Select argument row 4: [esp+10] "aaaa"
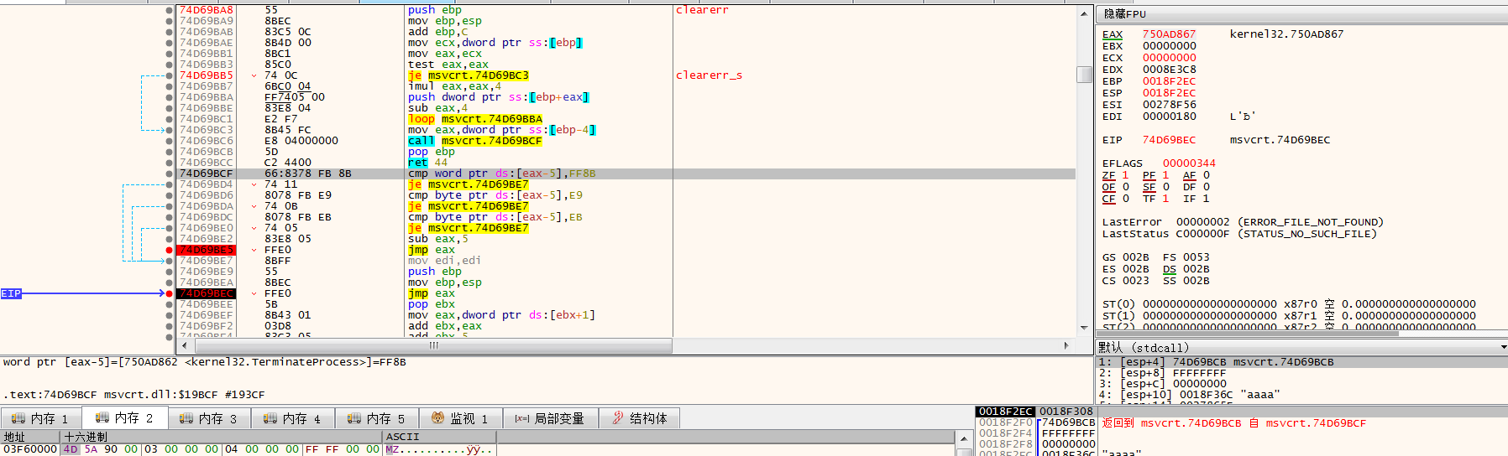The width and height of the screenshot is (1508, 456). click(1301, 395)
